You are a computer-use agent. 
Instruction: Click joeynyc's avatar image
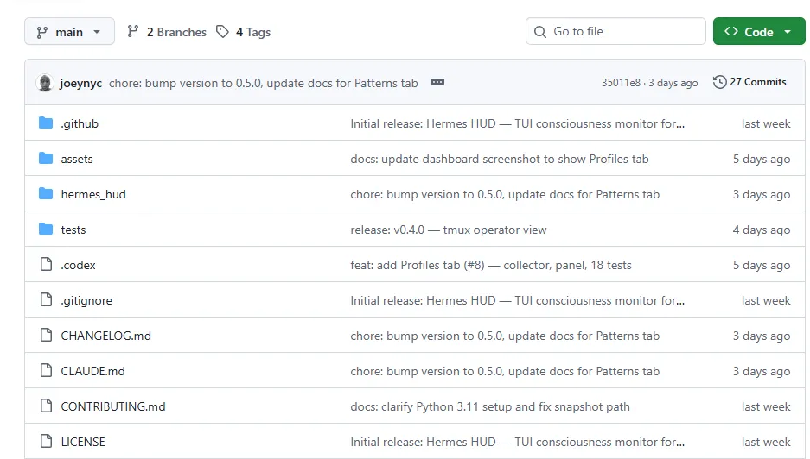tap(45, 83)
